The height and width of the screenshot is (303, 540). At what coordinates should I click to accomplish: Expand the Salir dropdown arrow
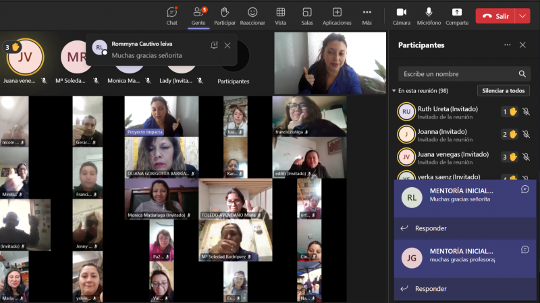523,15
